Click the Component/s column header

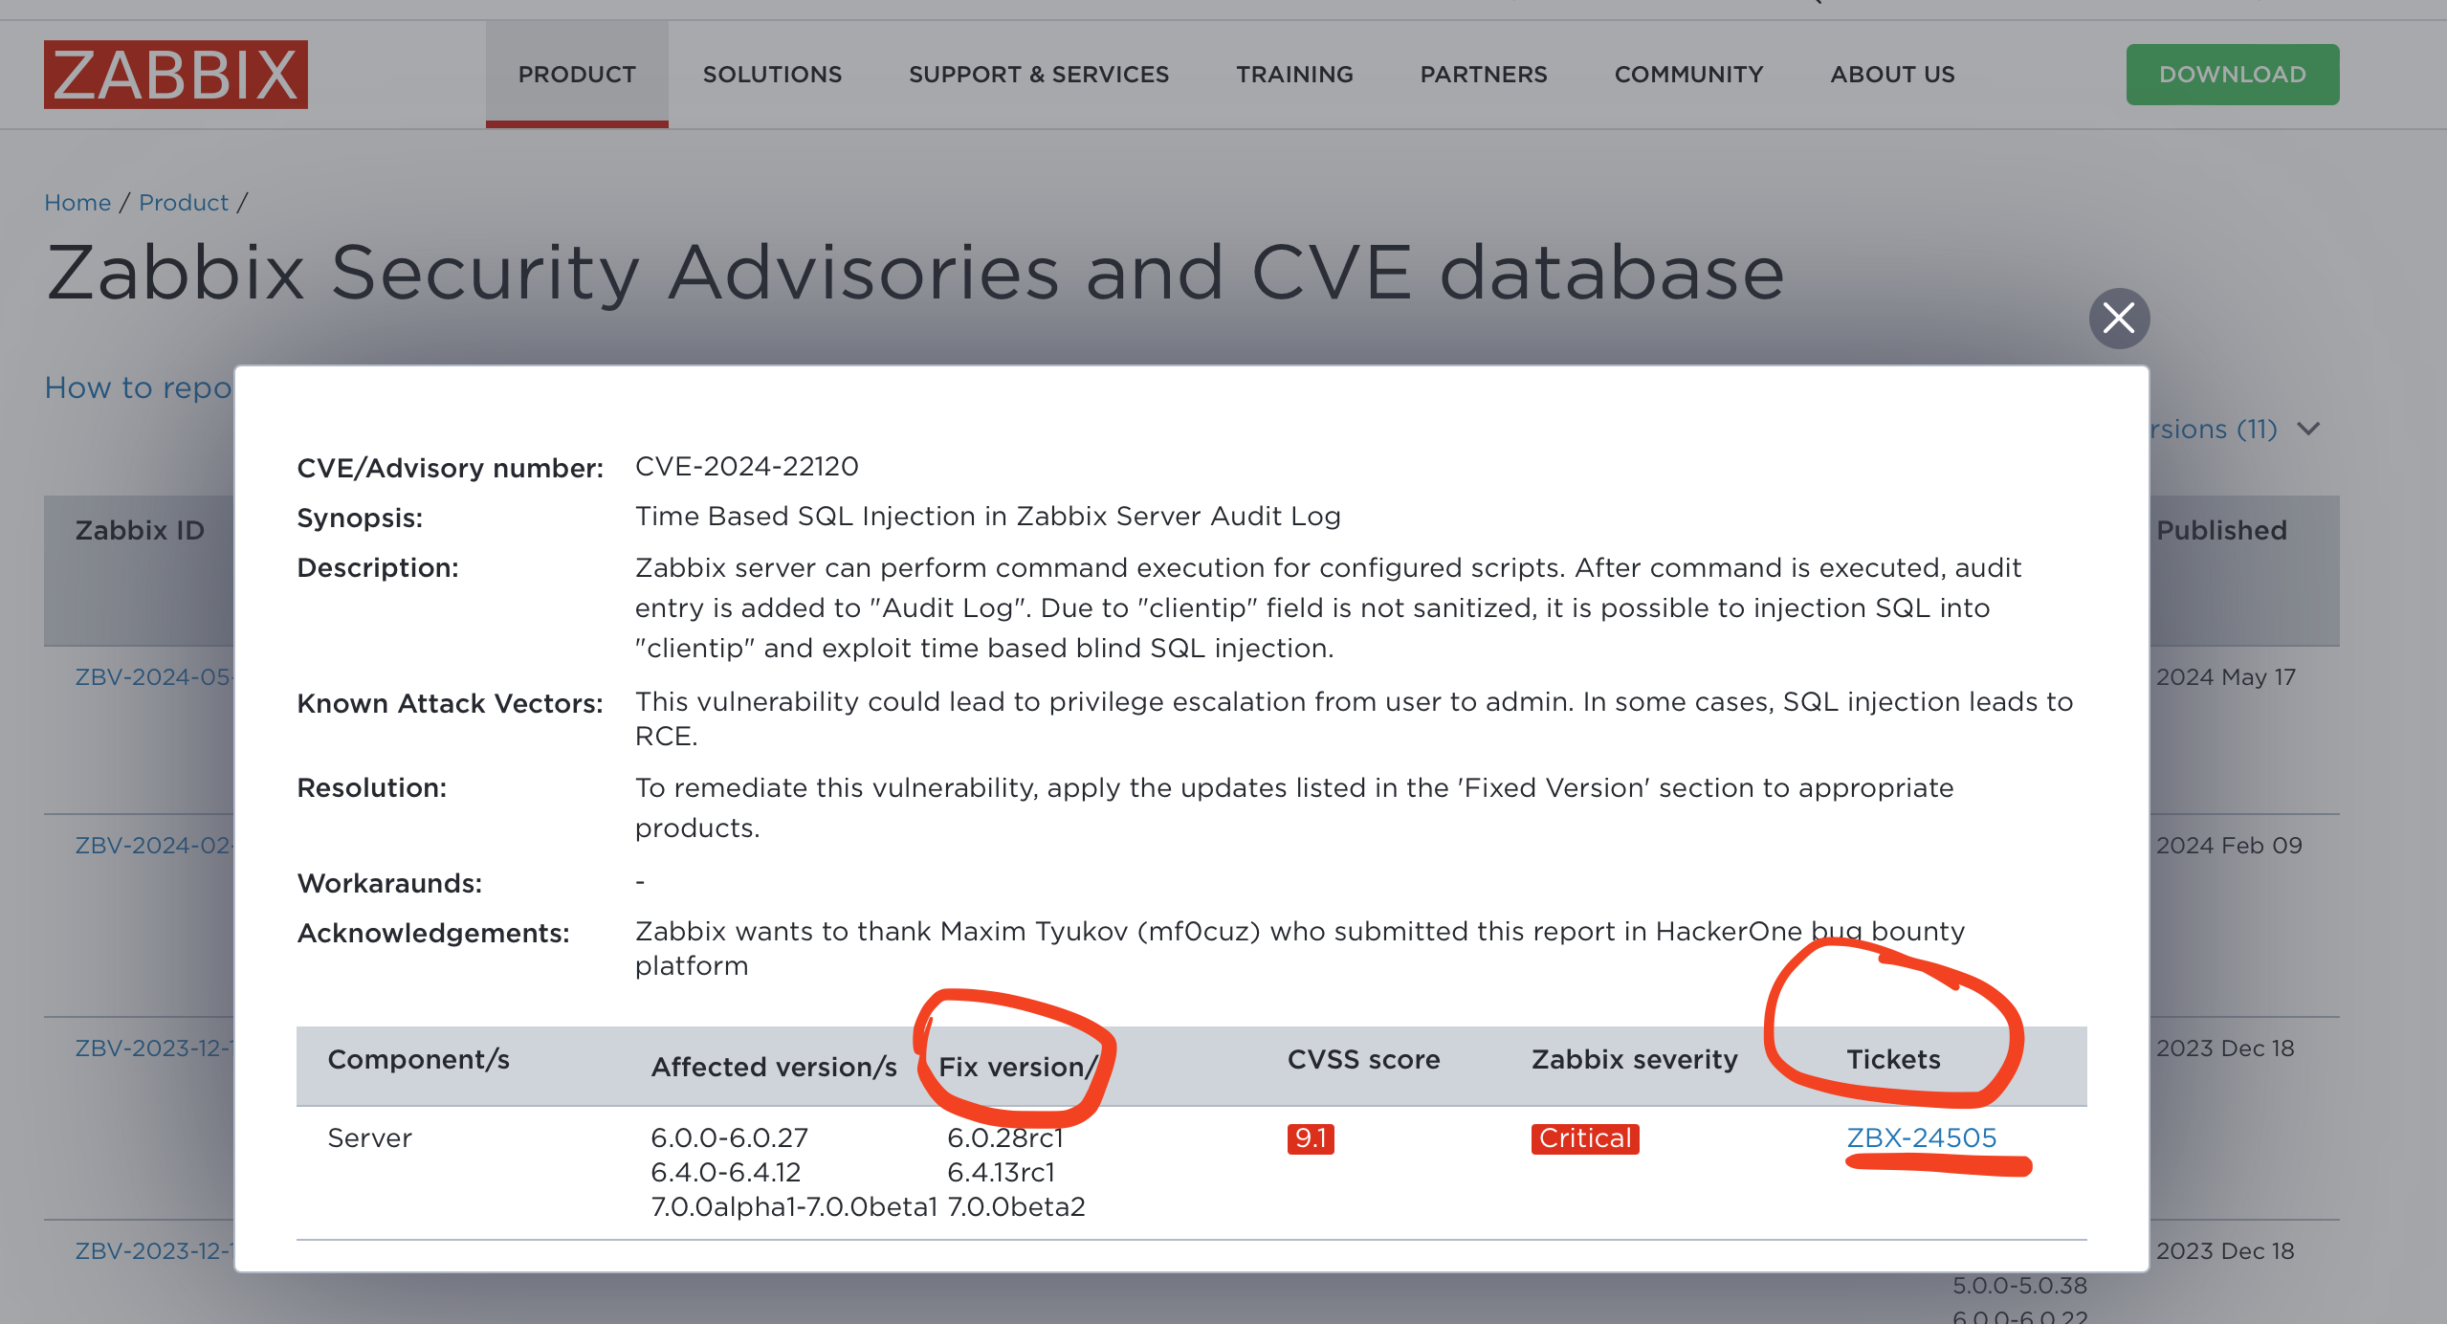click(418, 1059)
